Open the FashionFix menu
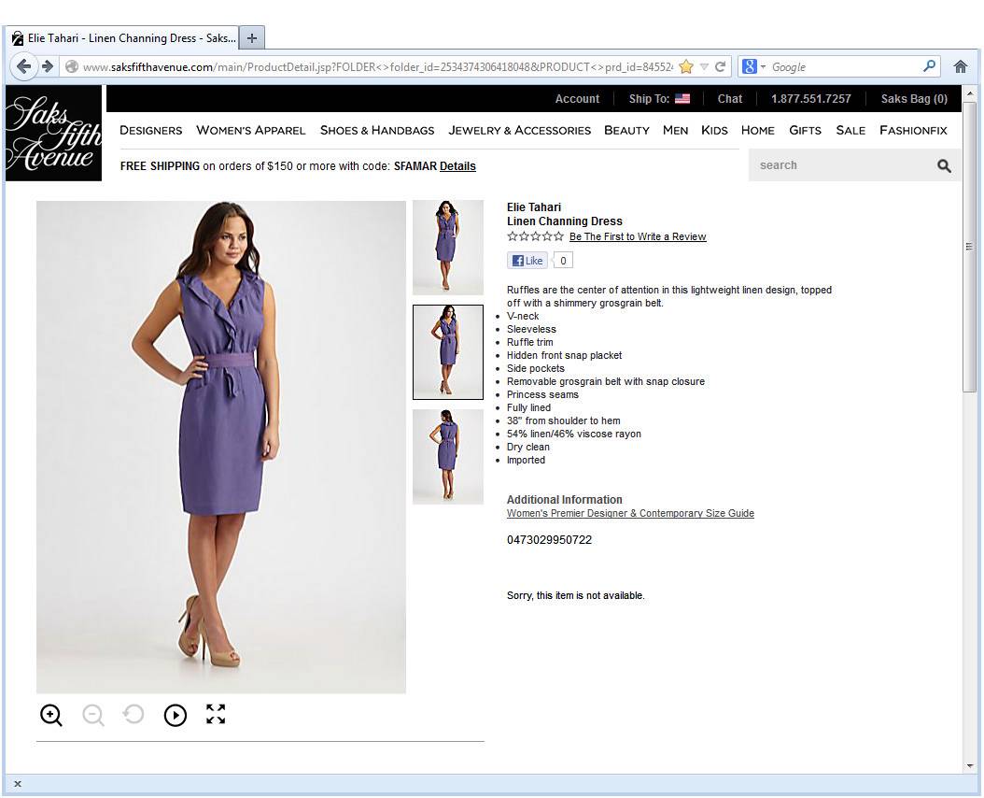This screenshot has height=798, width=984. [x=913, y=130]
